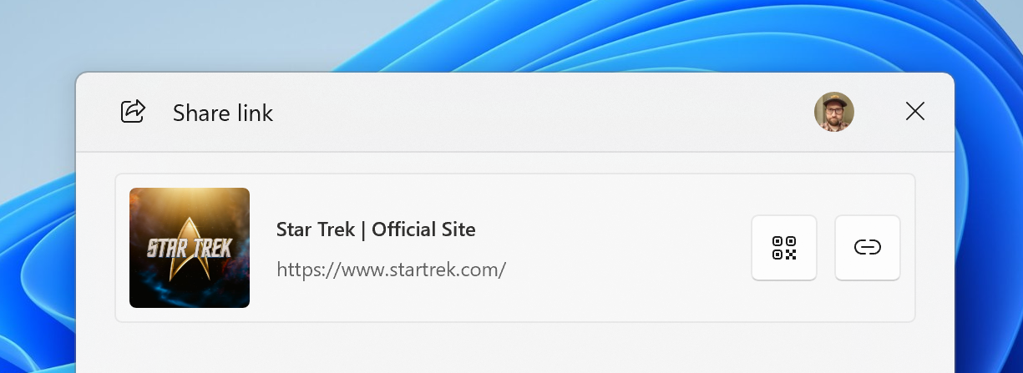Click the share arrow icon in header
This screenshot has width=1023, height=373.
point(134,111)
